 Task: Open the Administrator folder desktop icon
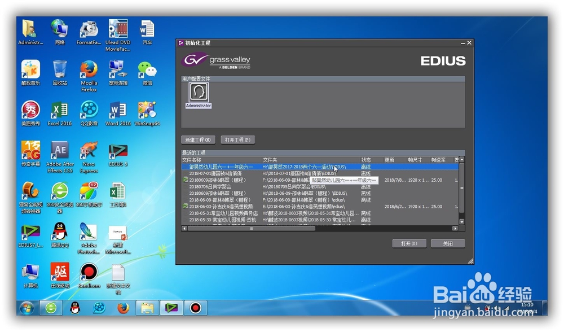(30, 32)
